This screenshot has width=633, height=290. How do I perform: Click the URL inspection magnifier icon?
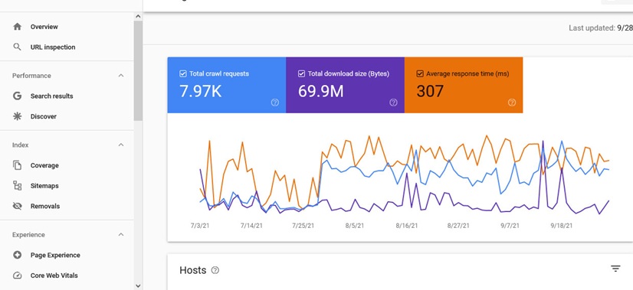coord(17,47)
